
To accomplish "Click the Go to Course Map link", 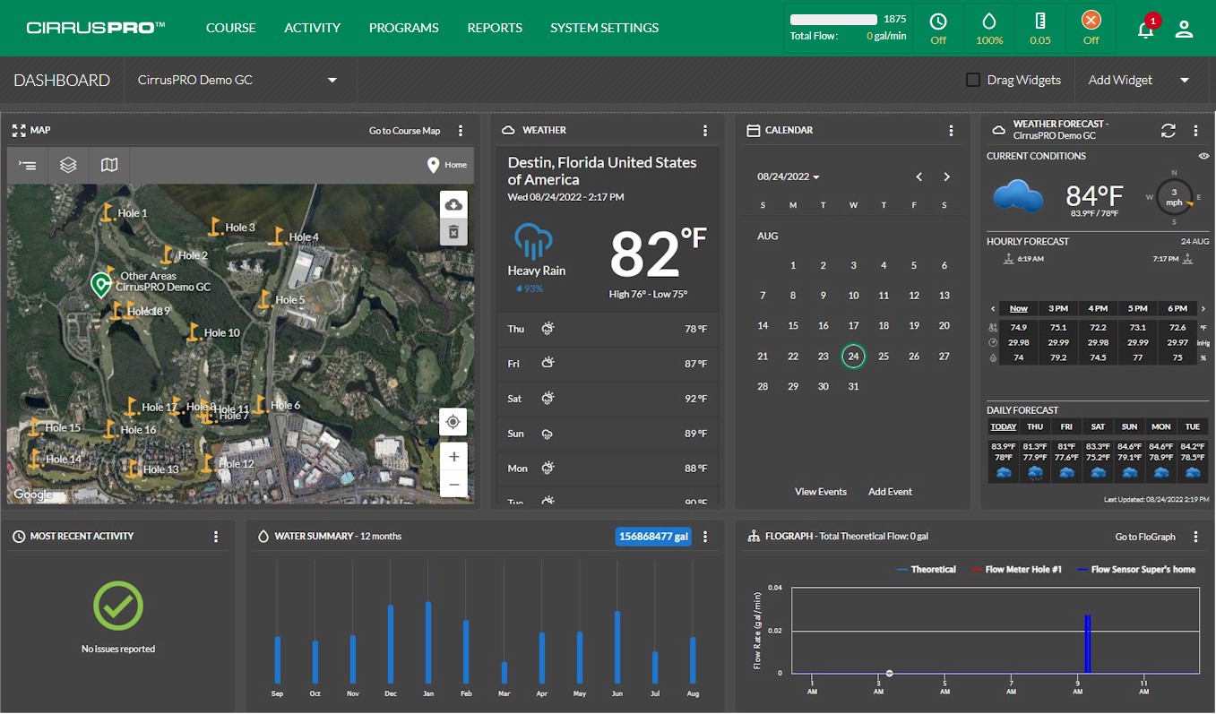I will pyautogui.click(x=405, y=131).
